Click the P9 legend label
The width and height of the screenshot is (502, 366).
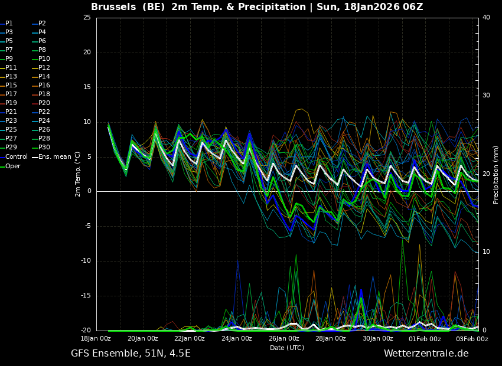tap(9, 59)
